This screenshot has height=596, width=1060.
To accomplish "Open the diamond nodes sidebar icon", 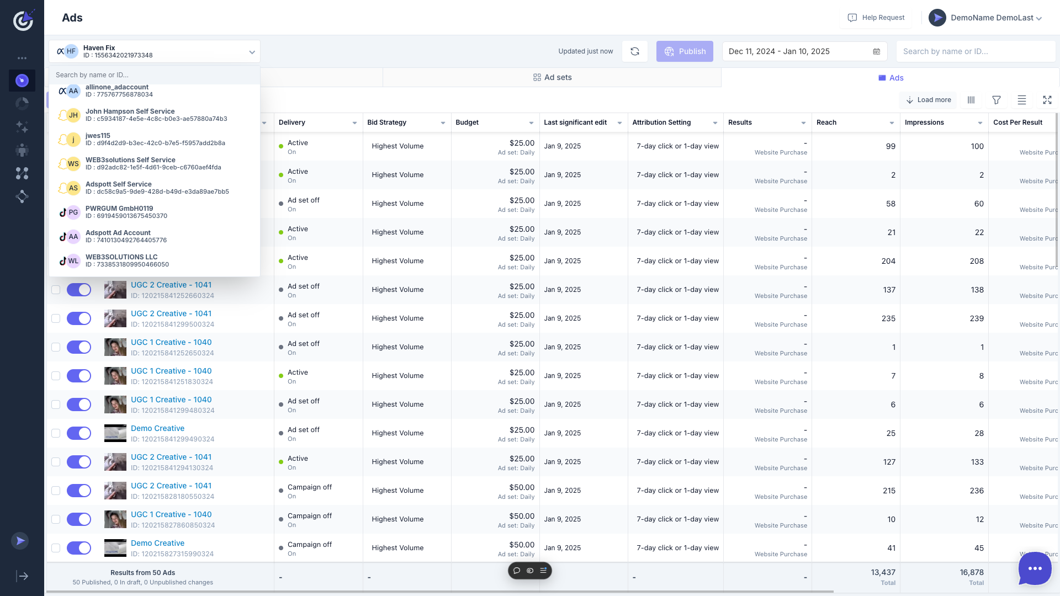I will (22, 196).
